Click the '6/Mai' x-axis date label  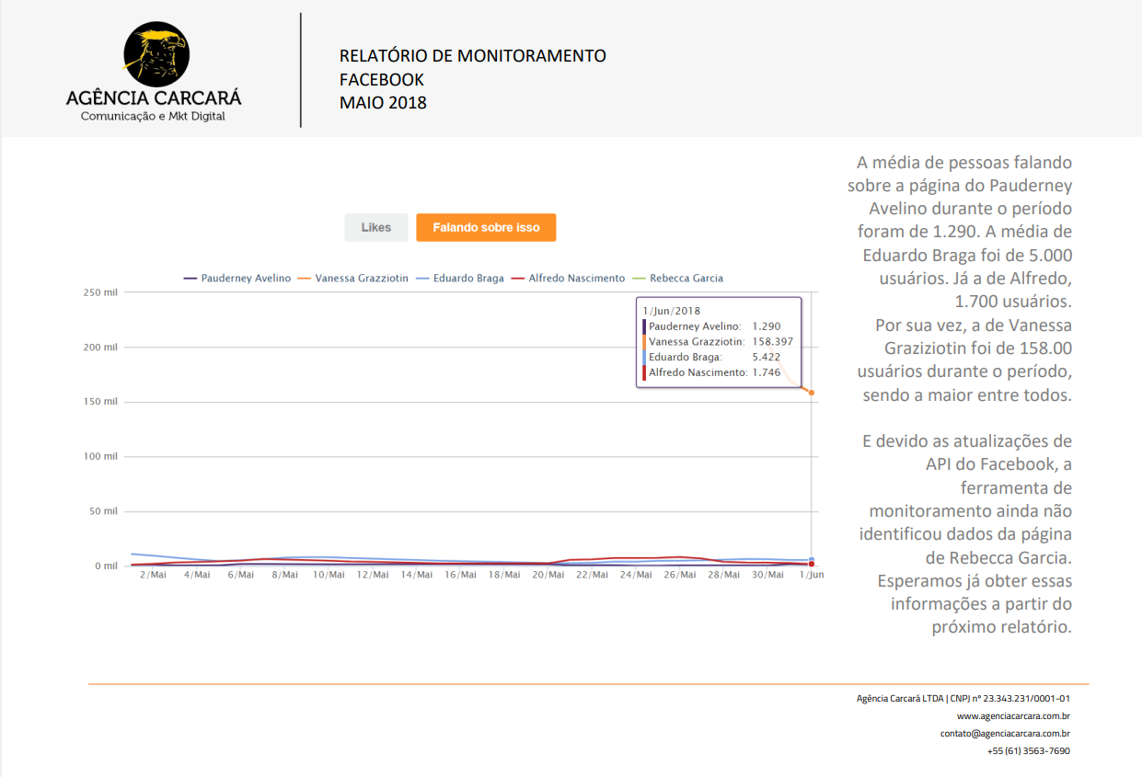[241, 576]
